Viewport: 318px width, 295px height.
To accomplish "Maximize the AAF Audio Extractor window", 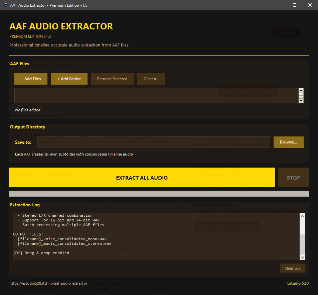I will (x=295, y=5).
